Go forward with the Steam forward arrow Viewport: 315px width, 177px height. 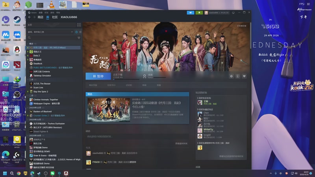(x=34, y=17)
